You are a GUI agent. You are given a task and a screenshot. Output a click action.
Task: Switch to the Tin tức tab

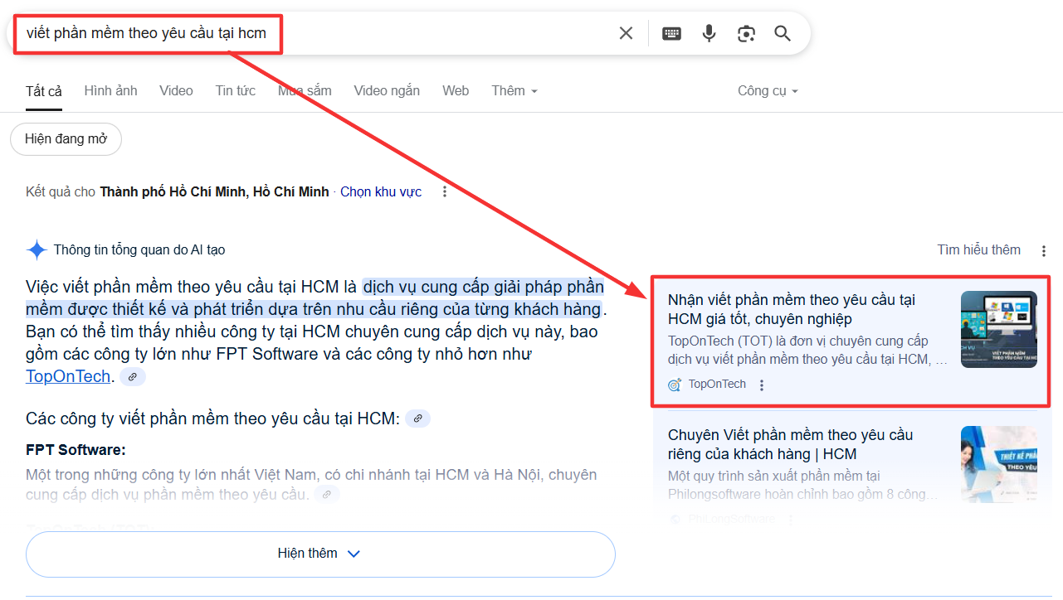235,91
